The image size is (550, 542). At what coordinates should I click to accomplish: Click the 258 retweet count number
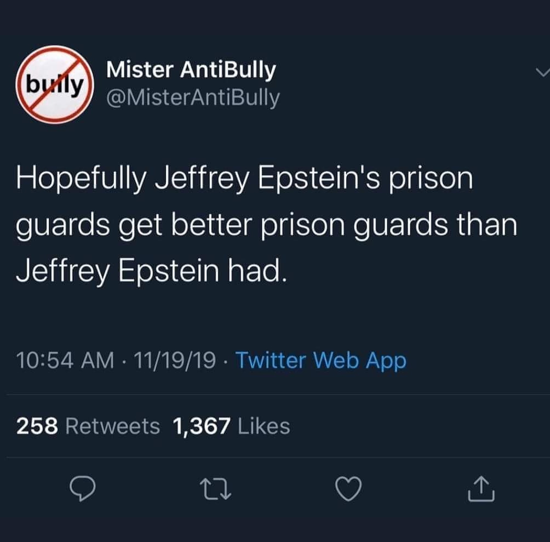click(37, 425)
